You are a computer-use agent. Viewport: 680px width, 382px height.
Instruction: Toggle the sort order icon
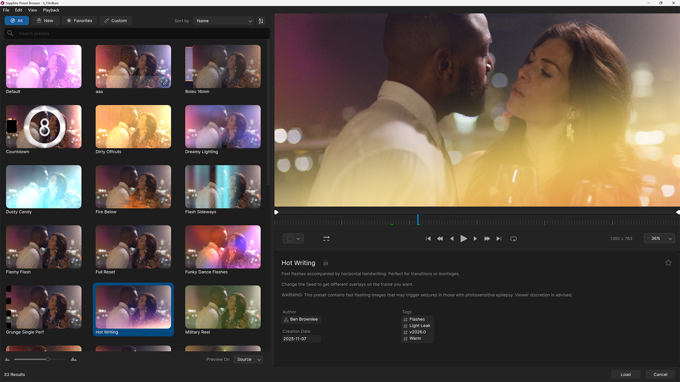[x=261, y=21]
